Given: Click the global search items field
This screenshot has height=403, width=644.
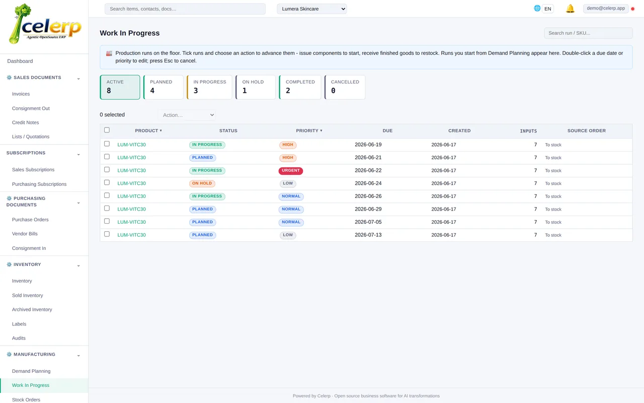Looking at the screenshot, I should click(x=185, y=9).
